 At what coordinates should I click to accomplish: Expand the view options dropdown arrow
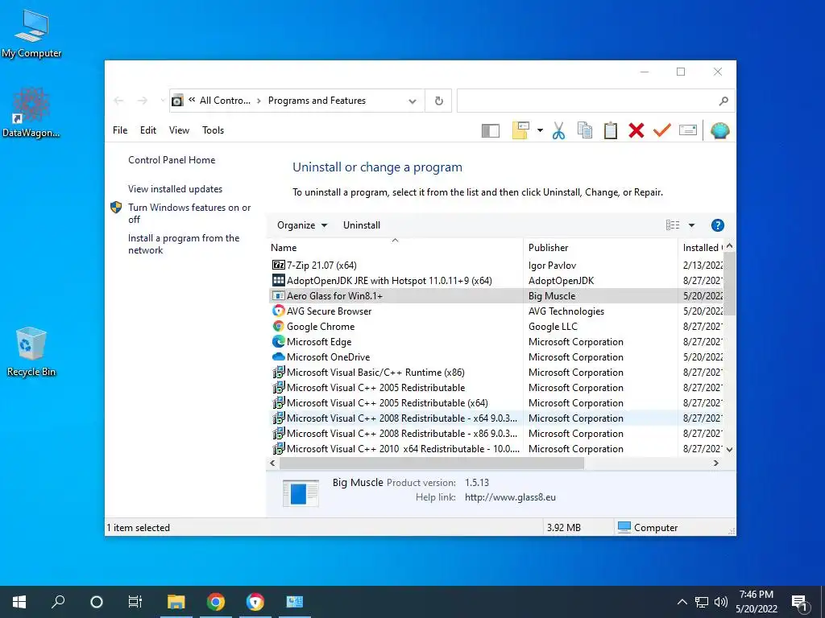coord(691,225)
